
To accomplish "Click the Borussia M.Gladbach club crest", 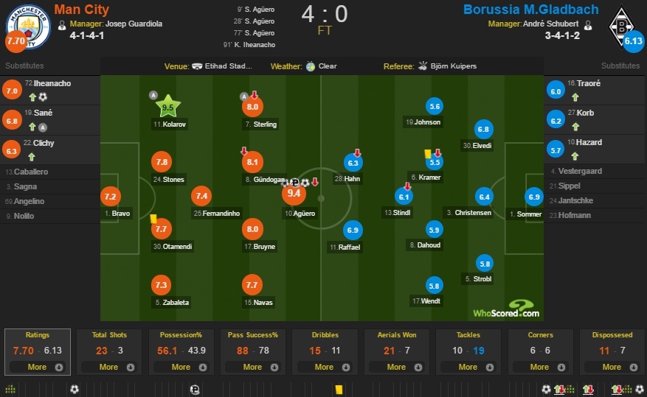I will click(x=620, y=24).
